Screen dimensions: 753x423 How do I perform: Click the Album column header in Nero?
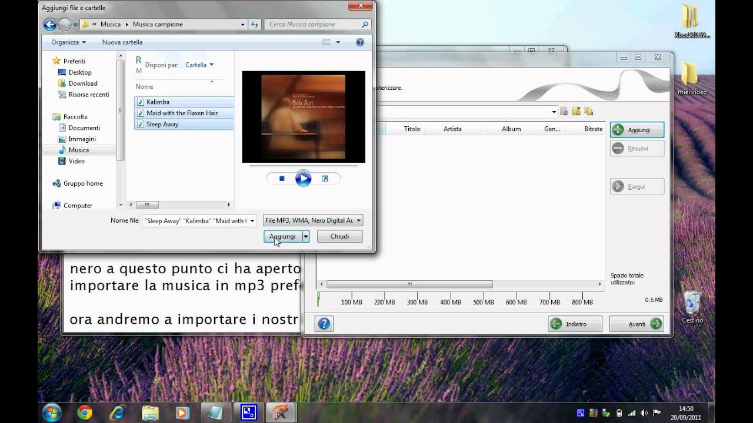(x=511, y=129)
